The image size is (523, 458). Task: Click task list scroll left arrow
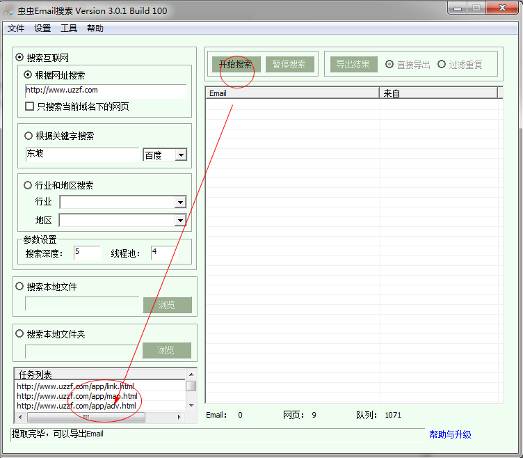coord(20,417)
